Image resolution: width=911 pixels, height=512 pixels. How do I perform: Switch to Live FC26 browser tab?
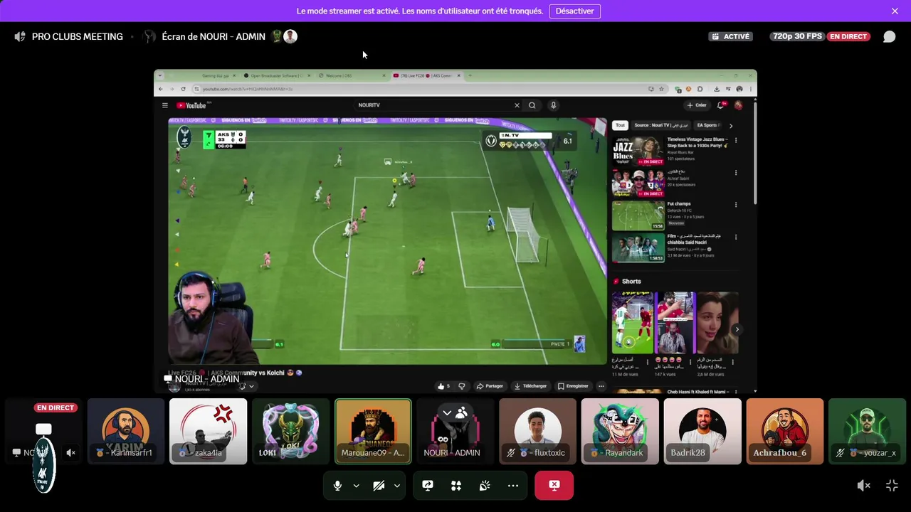[x=426, y=75]
